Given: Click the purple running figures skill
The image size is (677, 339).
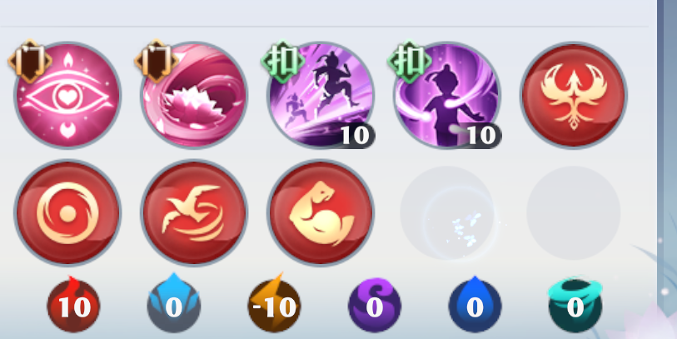Looking at the screenshot, I should (321, 95).
